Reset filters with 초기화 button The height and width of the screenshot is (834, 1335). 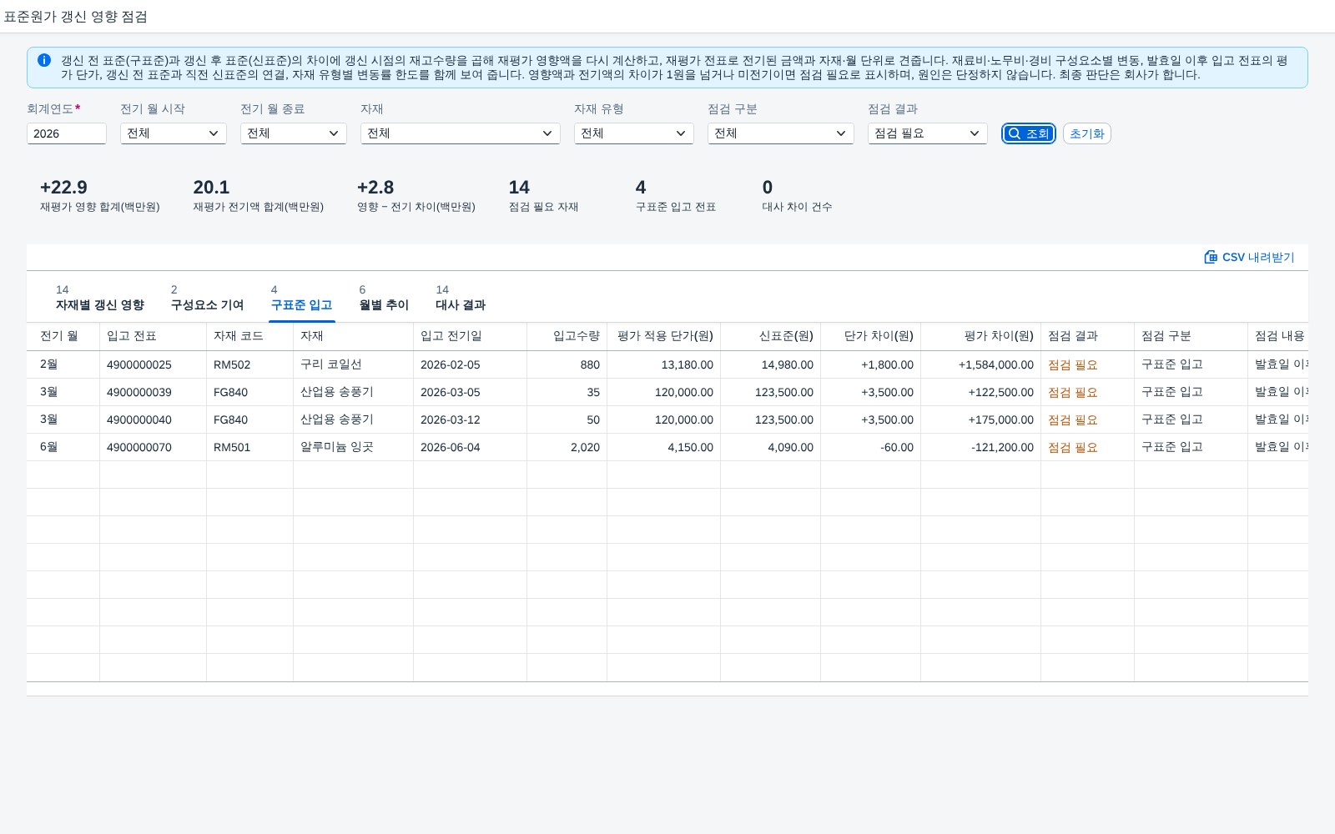pyautogui.click(x=1086, y=133)
